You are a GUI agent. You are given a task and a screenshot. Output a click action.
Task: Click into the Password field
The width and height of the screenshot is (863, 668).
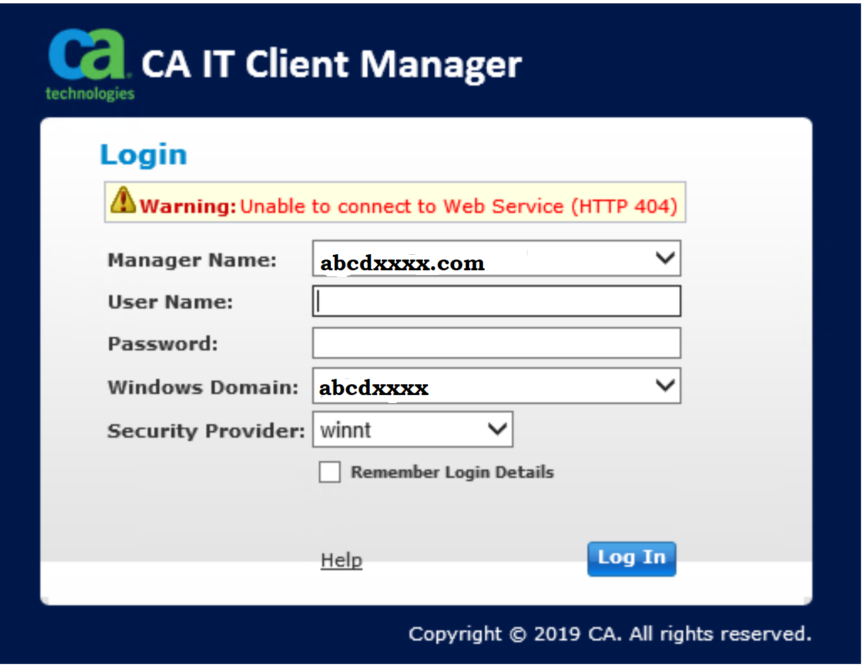point(497,343)
